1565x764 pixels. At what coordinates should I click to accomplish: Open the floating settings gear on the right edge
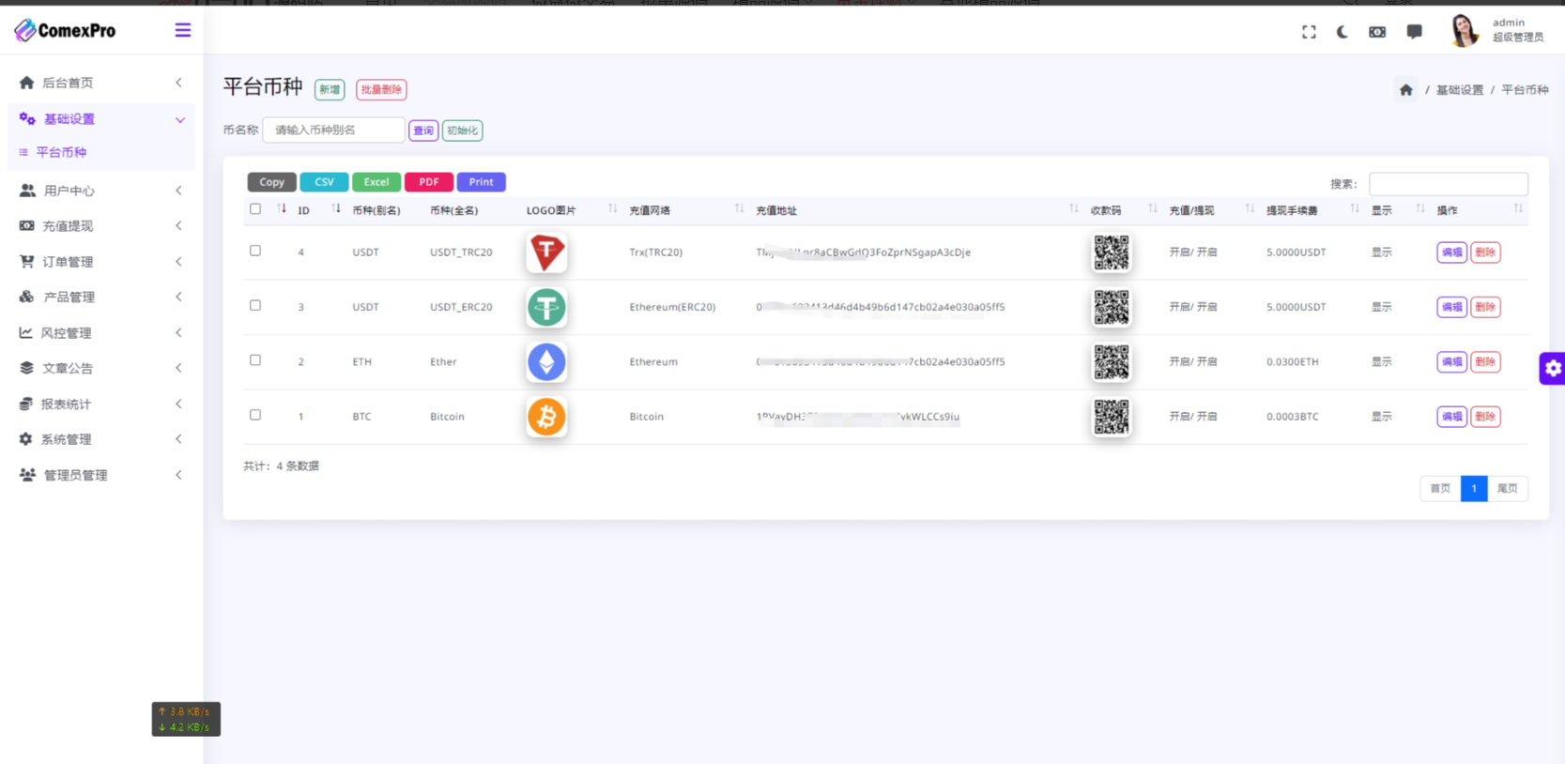[x=1553, y=369]
